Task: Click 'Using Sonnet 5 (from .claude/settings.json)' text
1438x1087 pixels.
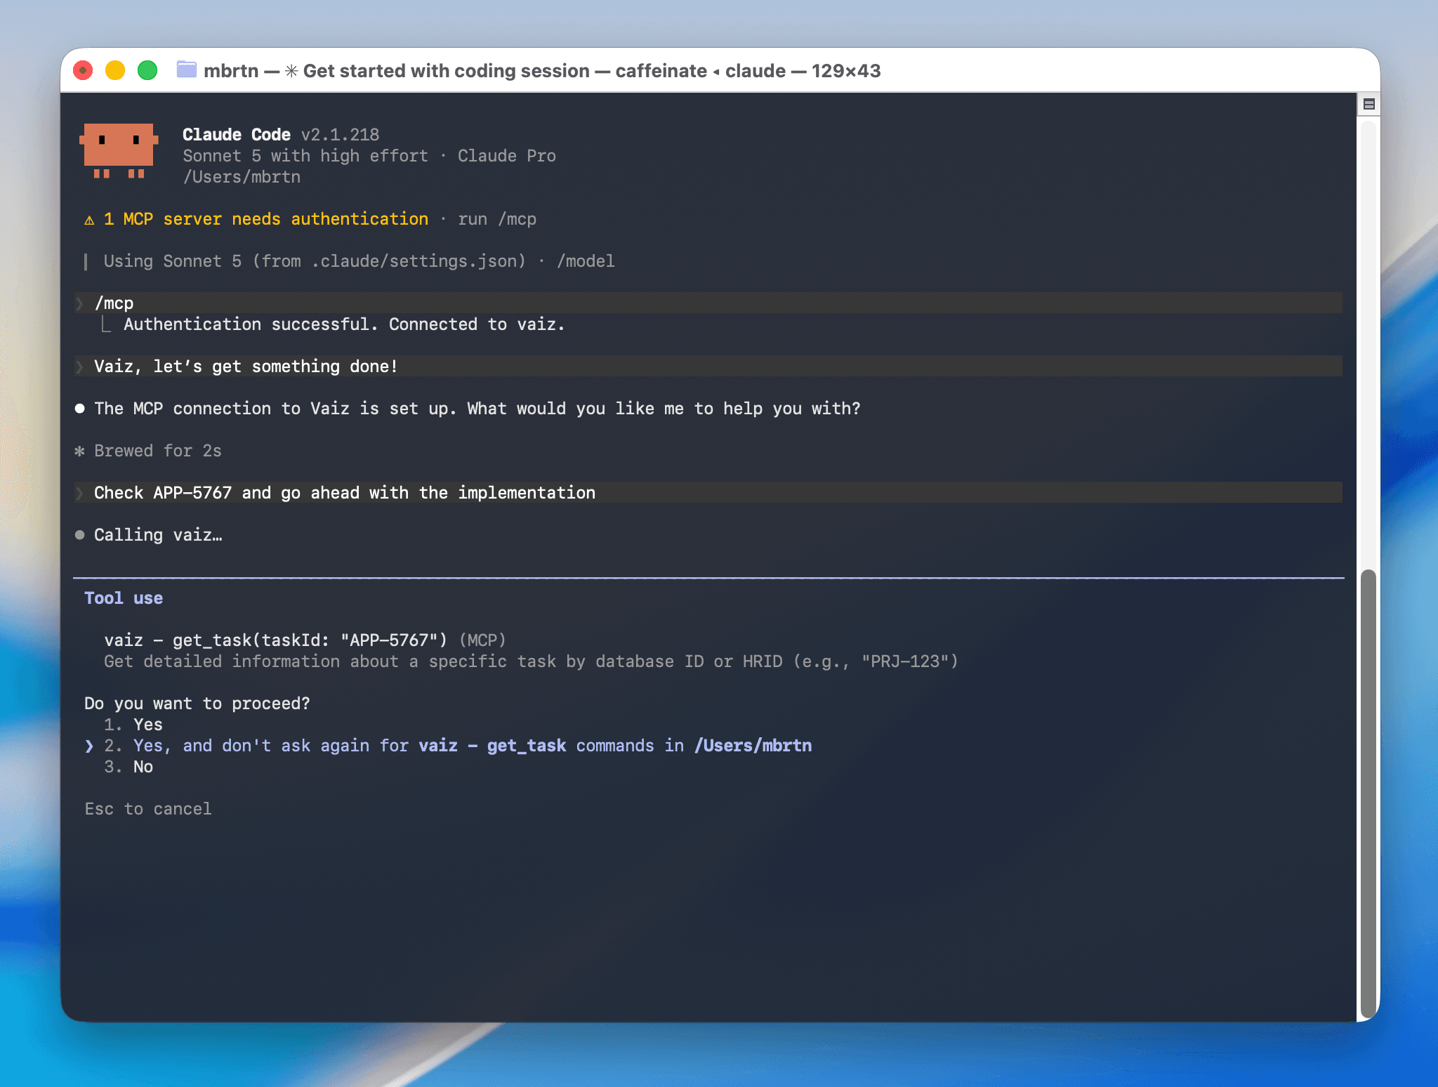Action: [x=315, y=261]
